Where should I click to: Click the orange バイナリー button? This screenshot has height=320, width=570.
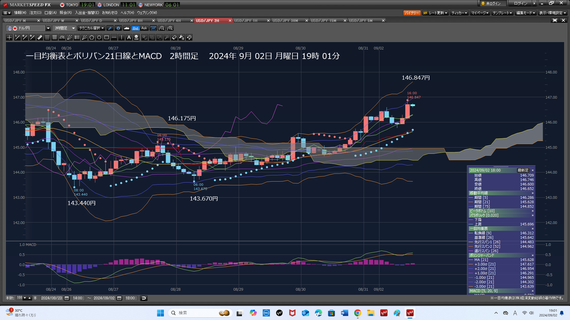tap(411, 13)
